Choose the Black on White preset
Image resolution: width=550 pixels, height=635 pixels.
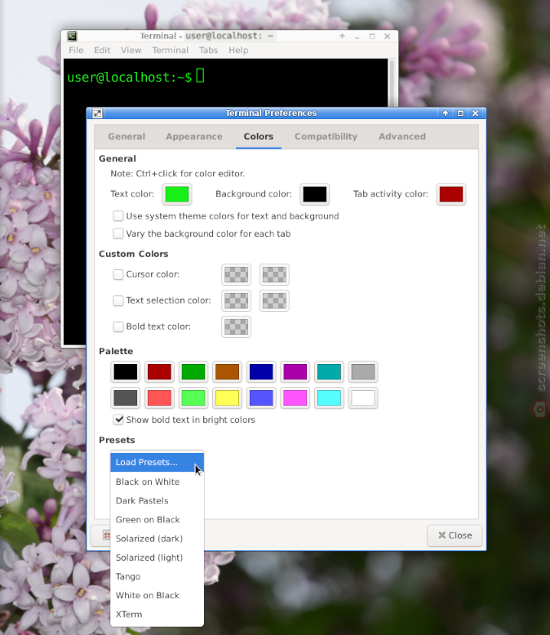click(x=157, y=482)
